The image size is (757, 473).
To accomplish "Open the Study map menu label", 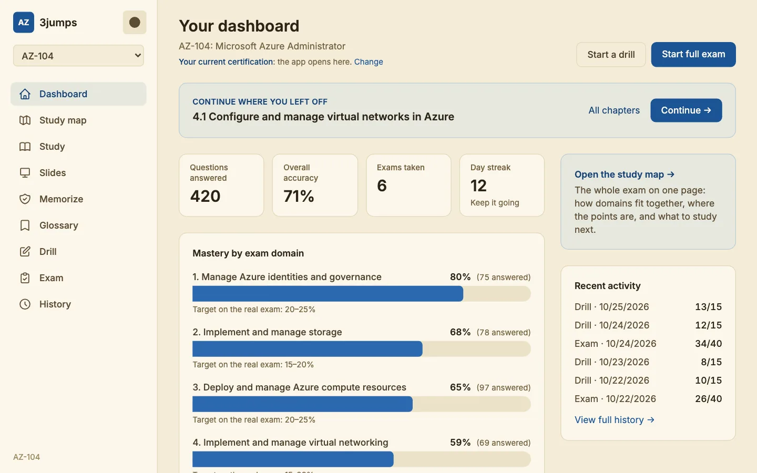I will [x=63, y=120].
